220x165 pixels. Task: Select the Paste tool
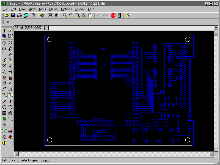pos(10,60)
